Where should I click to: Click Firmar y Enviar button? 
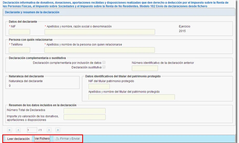point(67,139)
